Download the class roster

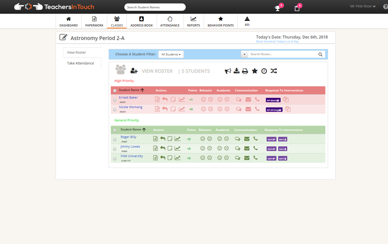point(236,71)
